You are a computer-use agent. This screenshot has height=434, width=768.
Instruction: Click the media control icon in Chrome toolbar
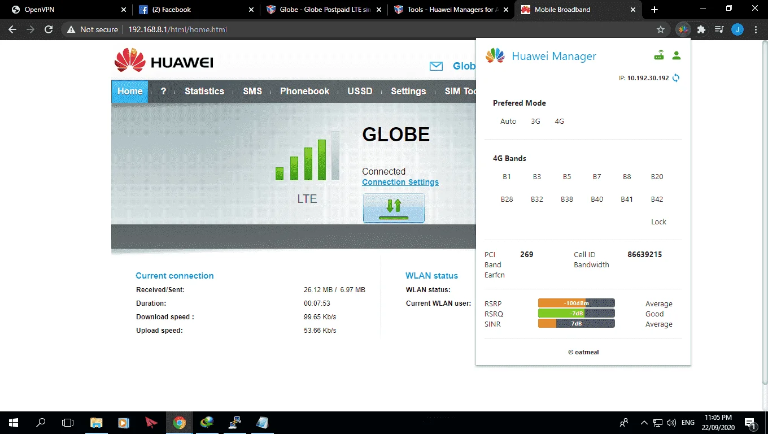[719, 29]
